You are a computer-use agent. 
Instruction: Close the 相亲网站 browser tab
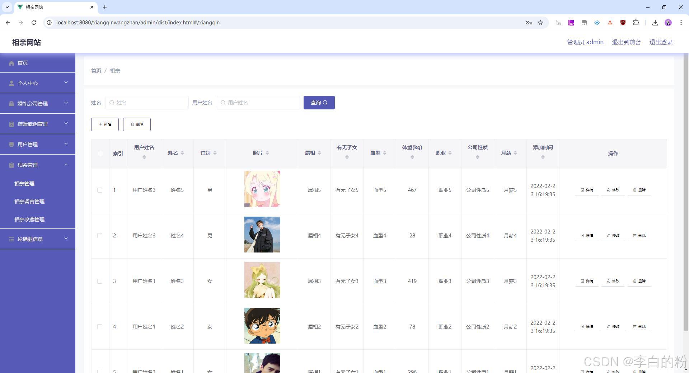[x=92, y=7]
